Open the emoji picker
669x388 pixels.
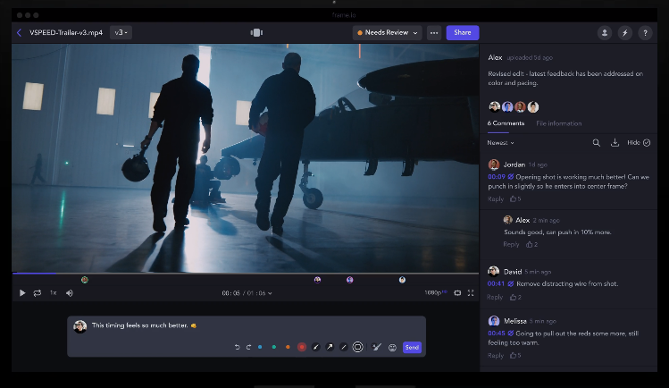click(392, 348)
